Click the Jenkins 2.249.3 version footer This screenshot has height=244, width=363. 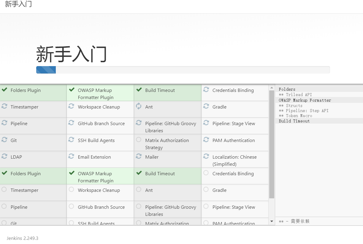pyautogui.click(x=23, y=238)
